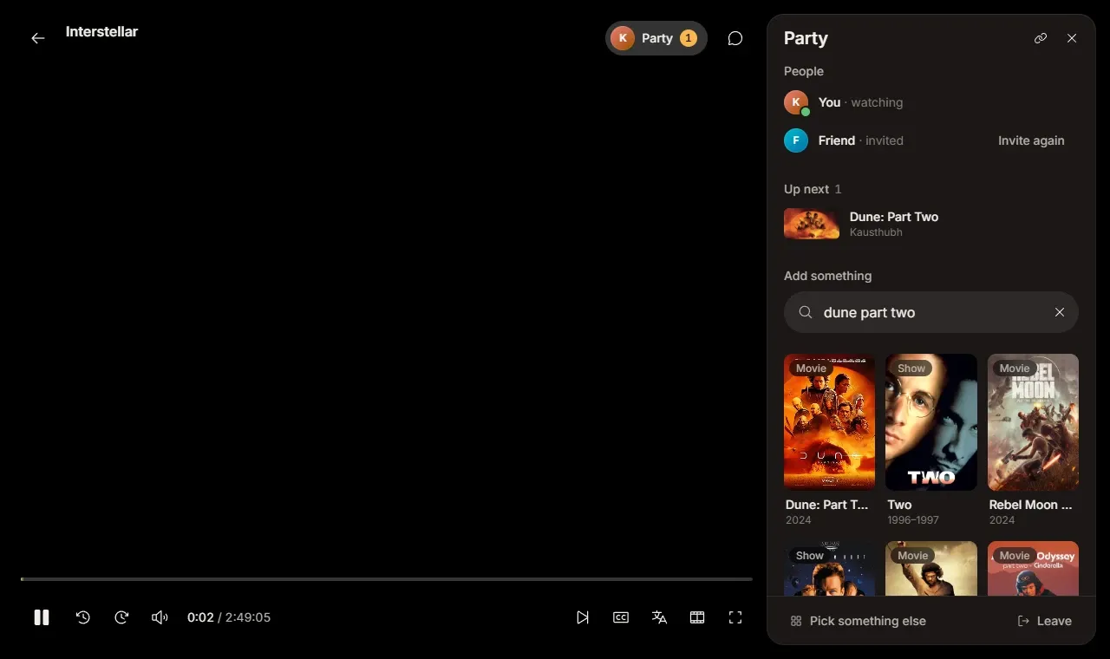Viewport: 1110px width, 659px height.
Task: Click the 1996–1997 year label
Action: 913,520
